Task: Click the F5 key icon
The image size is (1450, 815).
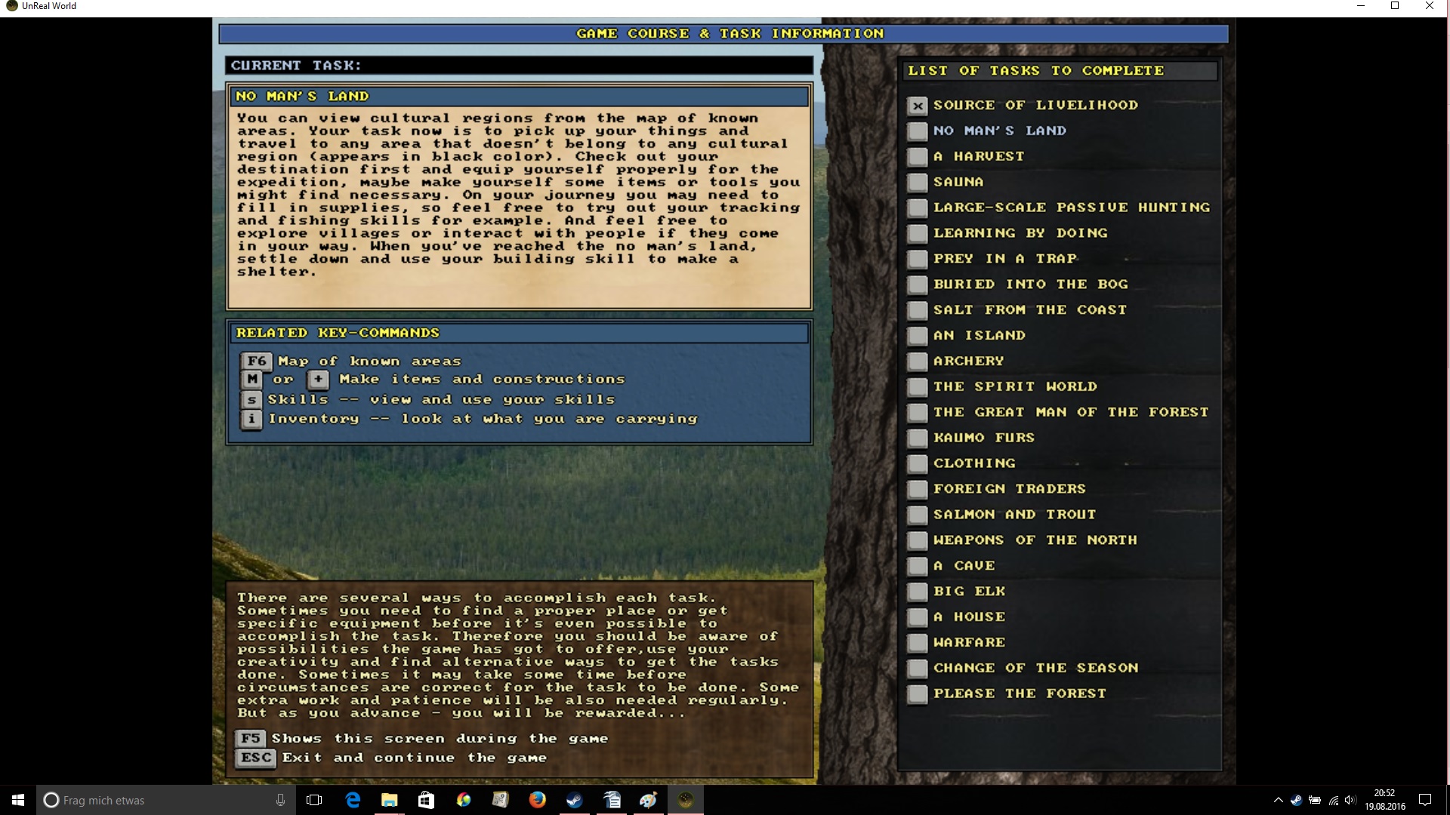Action: pyautogui.click(x=251, y=738)
